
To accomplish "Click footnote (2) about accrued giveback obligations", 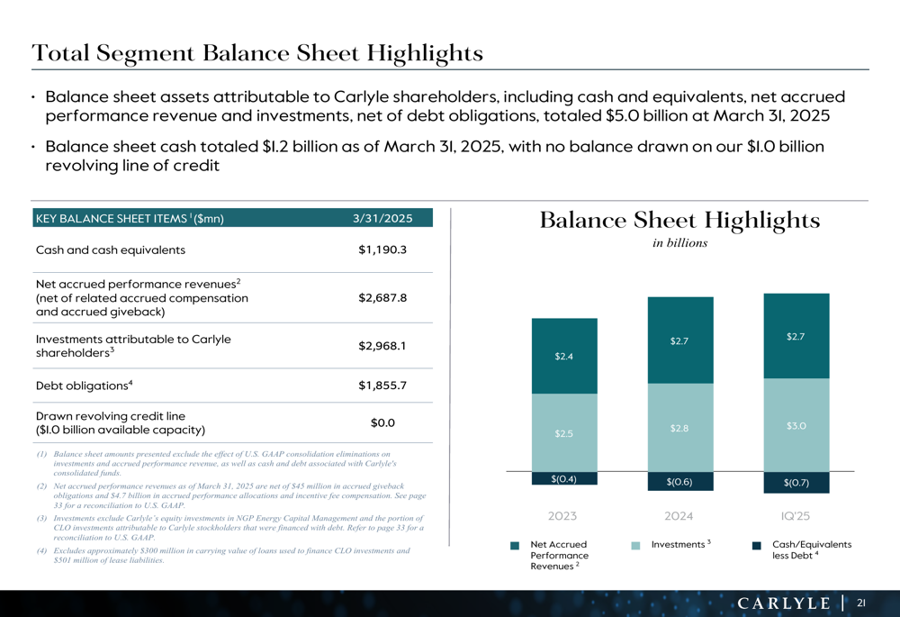I will 231,495.
